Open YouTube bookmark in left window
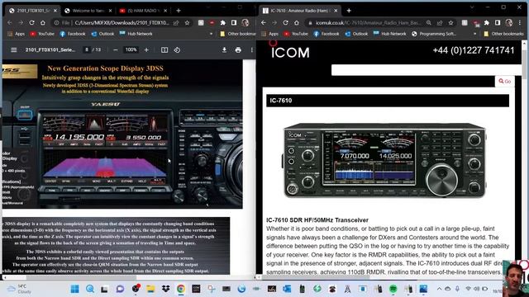 (42, 34)
